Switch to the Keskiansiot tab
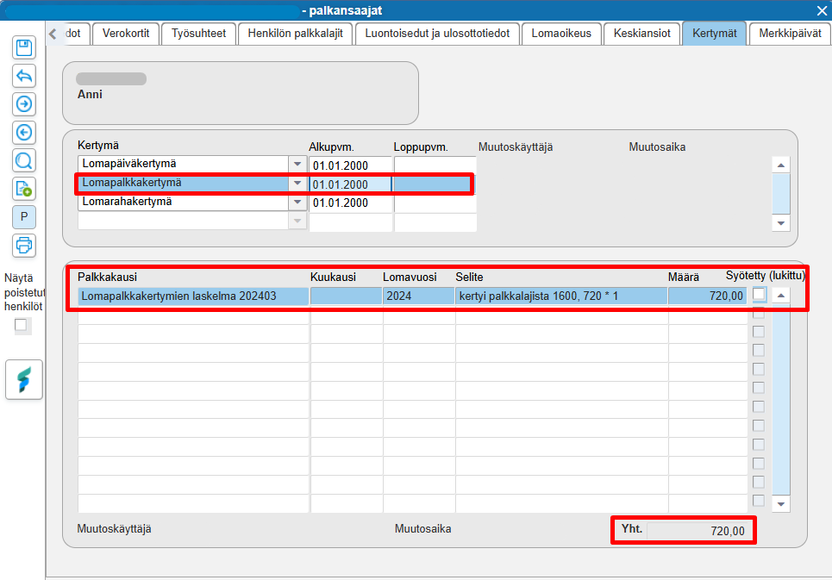This screenshot has width=832, height=580. (642, 34)
